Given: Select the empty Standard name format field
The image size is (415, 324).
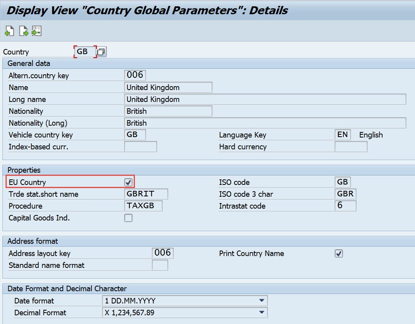Looking at the screenshot, I should pos(160,265).
